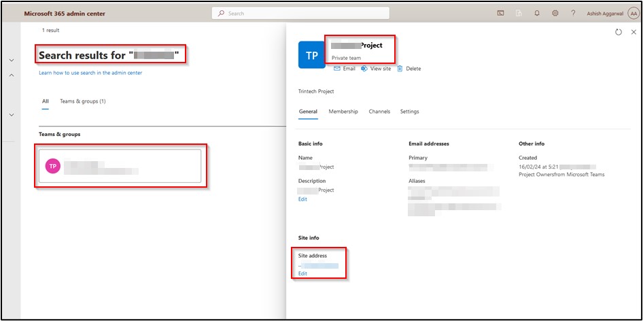Click the Private team label
Image resolution: width=643 pixels, height=321 pixels.
pyautogui.click(x=346, y=58)
